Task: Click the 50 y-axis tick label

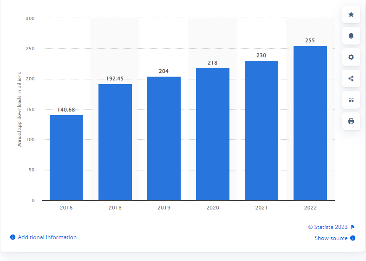Action: pyautogui.click(x=32, y=170)
